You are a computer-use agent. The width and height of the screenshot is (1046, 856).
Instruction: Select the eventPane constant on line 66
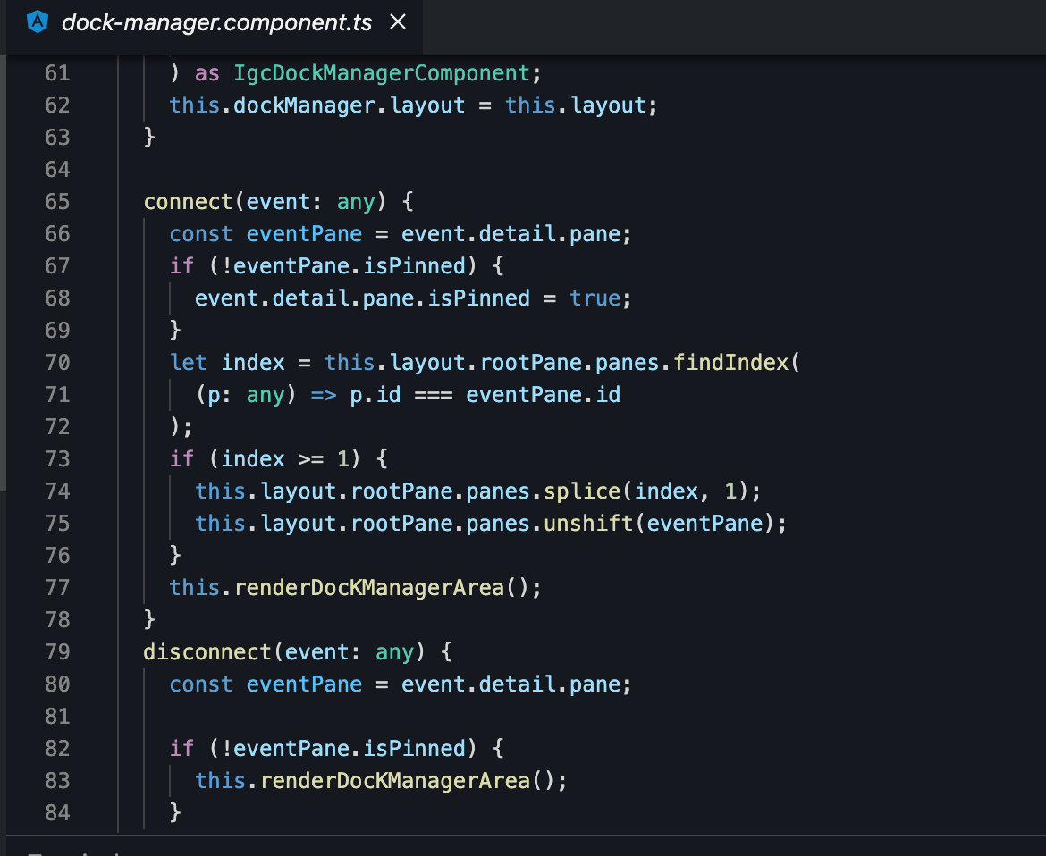point(304,233)
